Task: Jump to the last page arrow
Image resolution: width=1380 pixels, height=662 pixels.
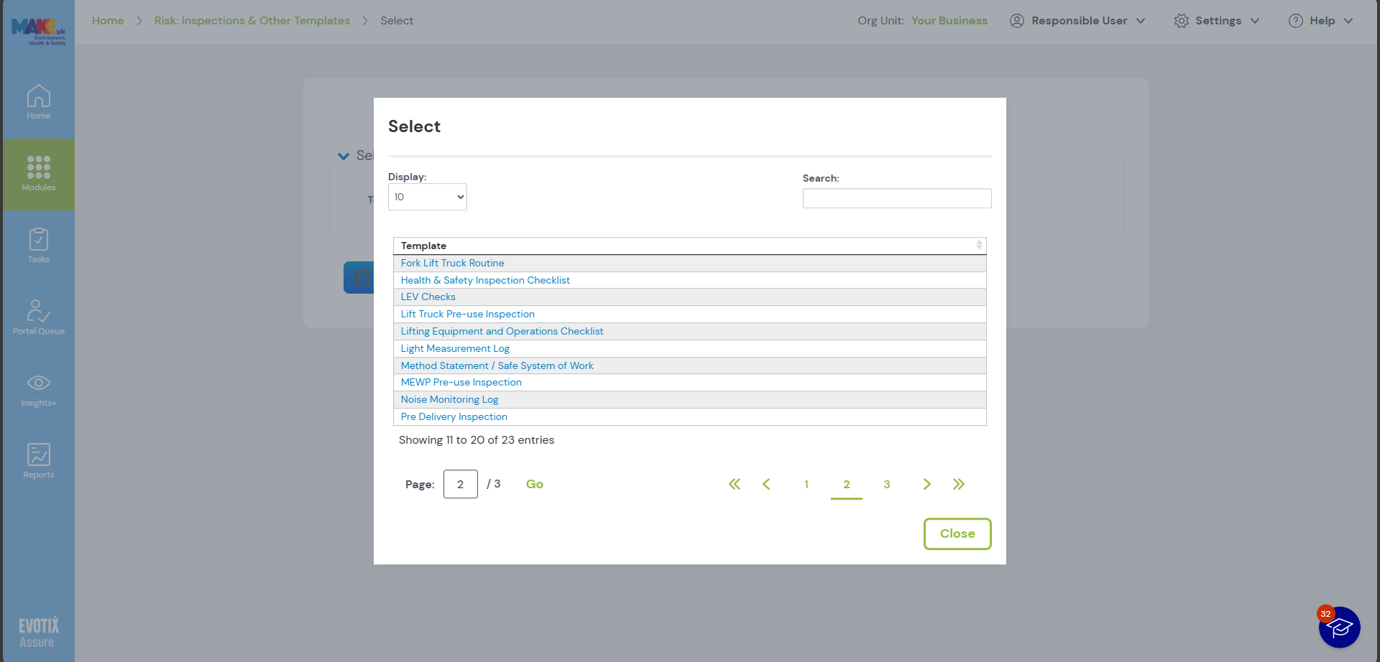Action: [959, 484]
